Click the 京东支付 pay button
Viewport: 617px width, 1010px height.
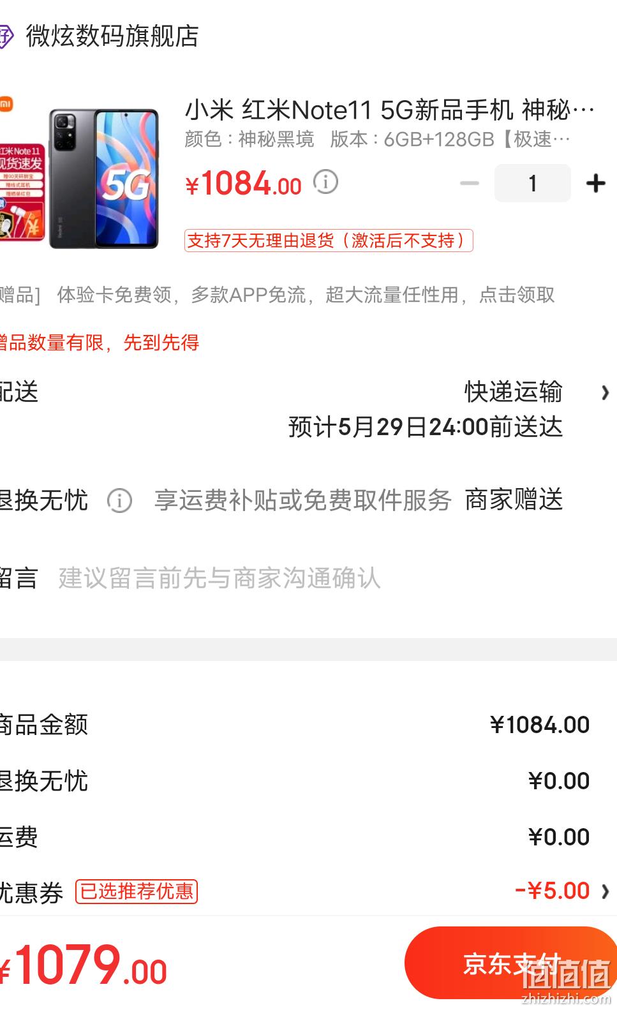pyautogui.click(x=510, y=962)
